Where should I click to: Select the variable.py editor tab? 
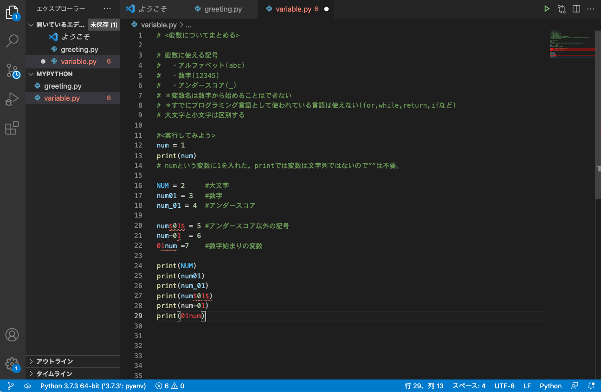pyautogui.click(x=295, y=9)
